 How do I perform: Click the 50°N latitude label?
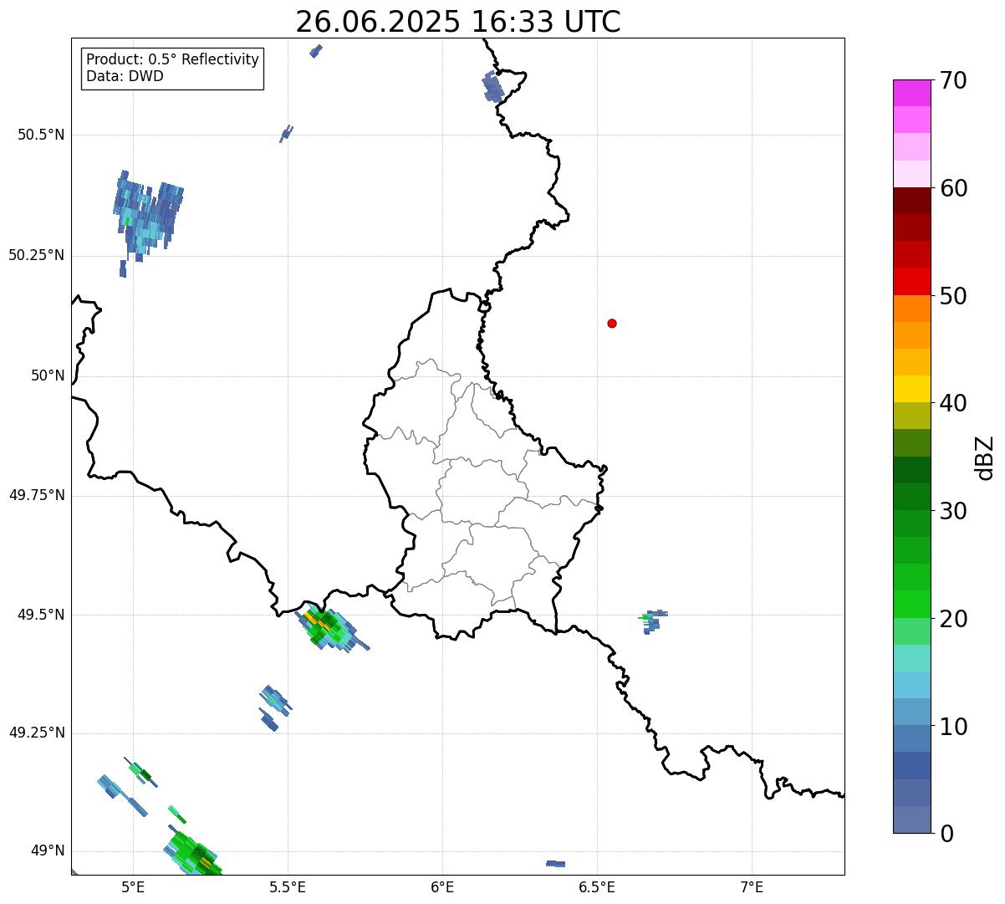click(x=48, y=375)
